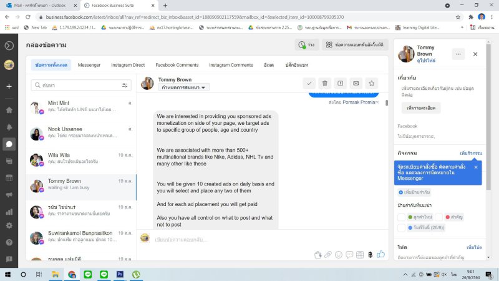Open the feedback flag icon in sidebar
499x281 pixels.
(x=9, y=259)
